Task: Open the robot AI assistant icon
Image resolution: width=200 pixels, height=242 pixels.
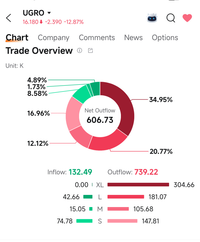Action: (152, 18)
